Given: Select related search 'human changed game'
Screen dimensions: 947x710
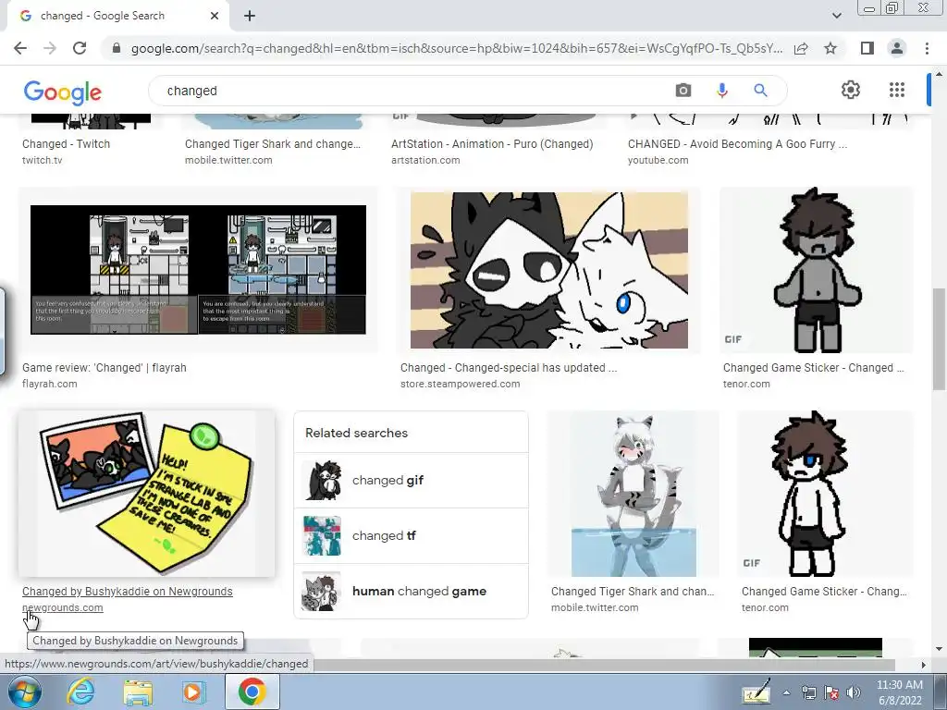Looking at the screenshot, I should coord(411,592).
